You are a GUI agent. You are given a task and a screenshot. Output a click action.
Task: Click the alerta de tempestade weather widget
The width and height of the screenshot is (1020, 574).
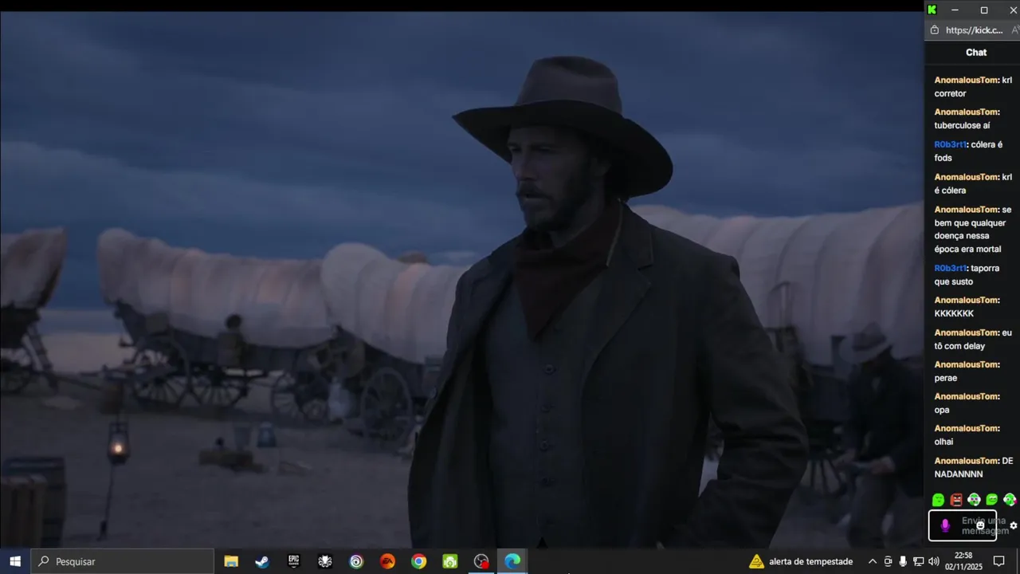pos(801,561)
